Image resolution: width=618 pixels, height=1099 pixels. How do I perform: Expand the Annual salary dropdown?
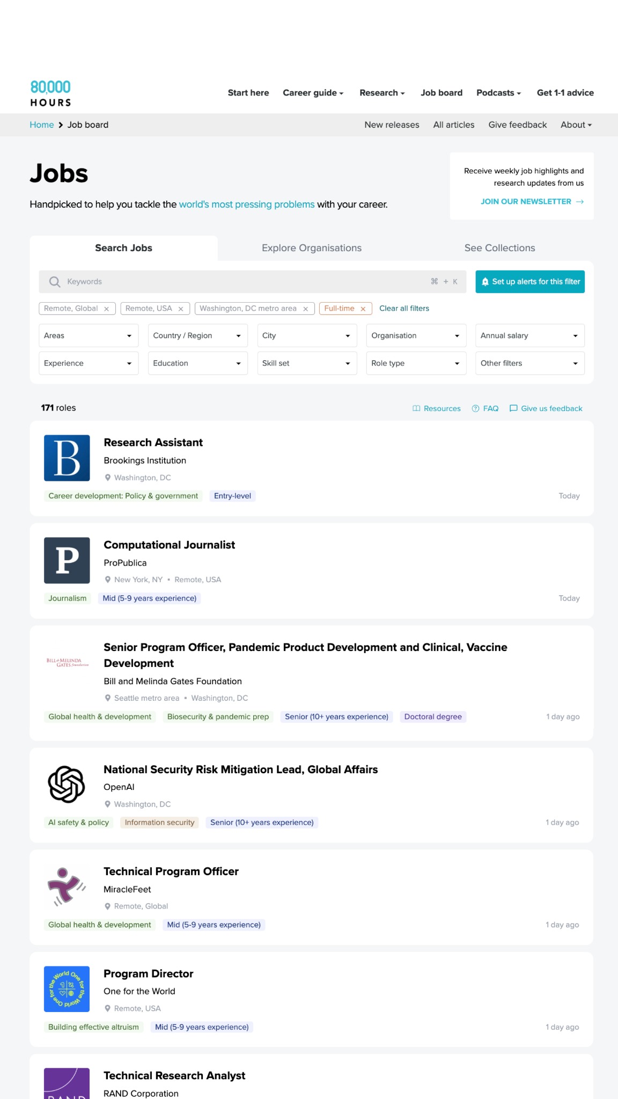[x=530, y=335]
